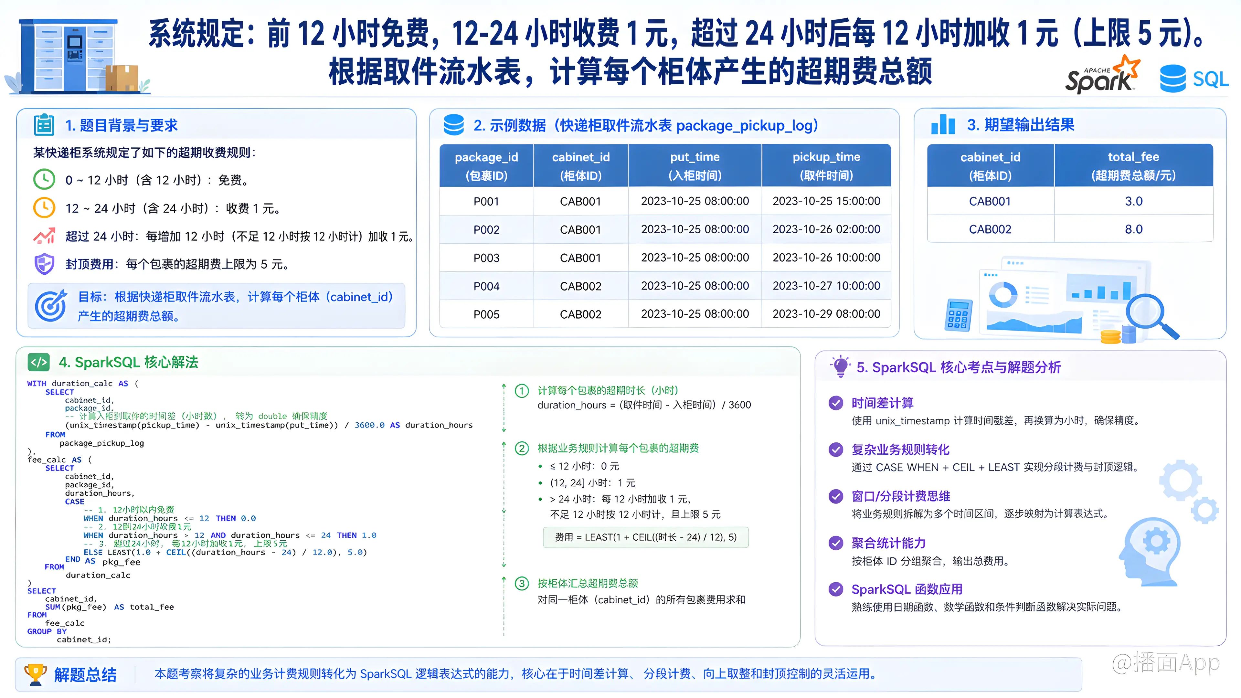Viewport: 1241px width, 698px height.
Task: Click the put_time column header
Action: tap(695, 166)
